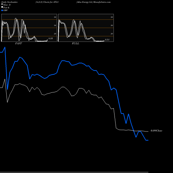Click the 20 level label in FAST chart
This screenshot has width=173, height=173.
pos(55,34)
